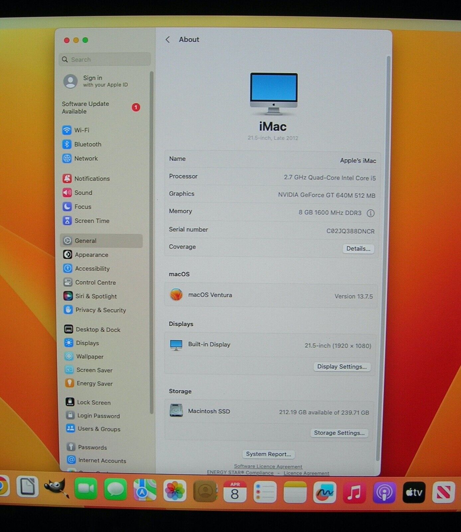Click the 2.7 GHz Quad-Core processor value
This screenshot has width=461, height=532.
(x=330, y=178)
